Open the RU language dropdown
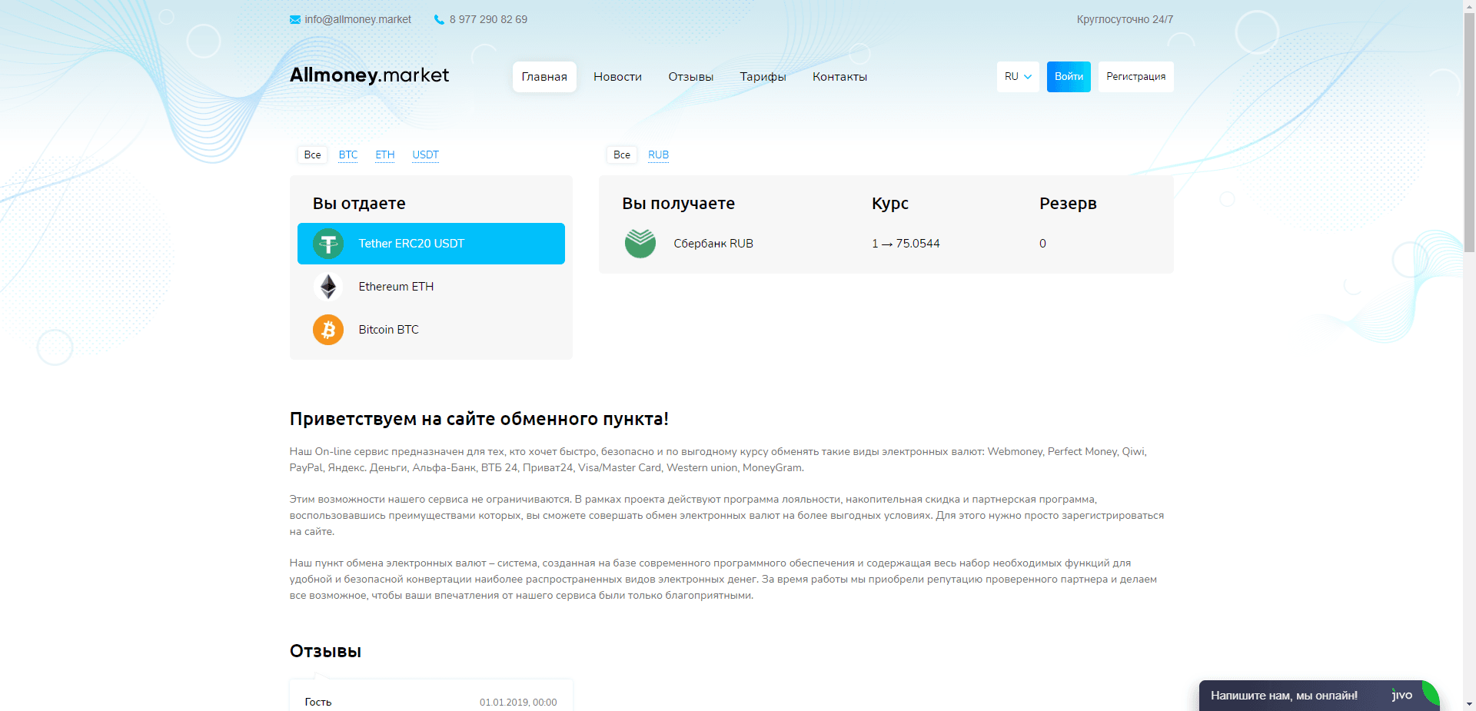 click(1018, 76)
